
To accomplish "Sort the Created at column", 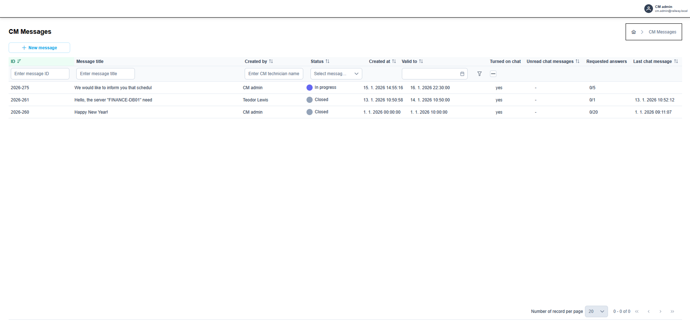I will click(x=394, y=61).
